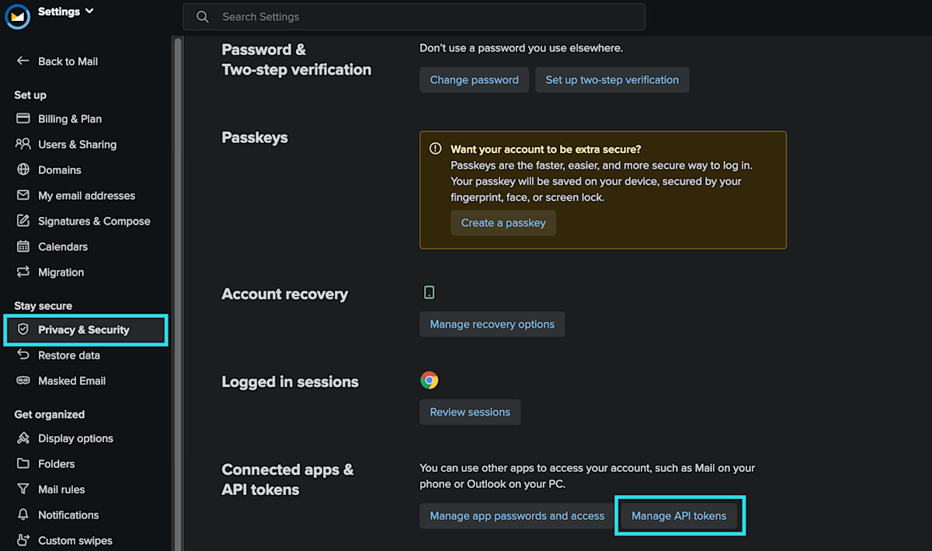Open the Masked Email settings page
Screen dimensions: 932x551
[x=71, y=381]
